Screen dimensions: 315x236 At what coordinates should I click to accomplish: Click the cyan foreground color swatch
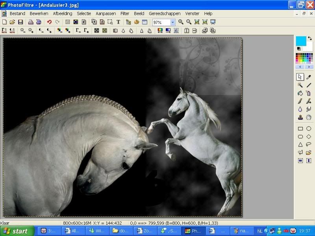301,41
